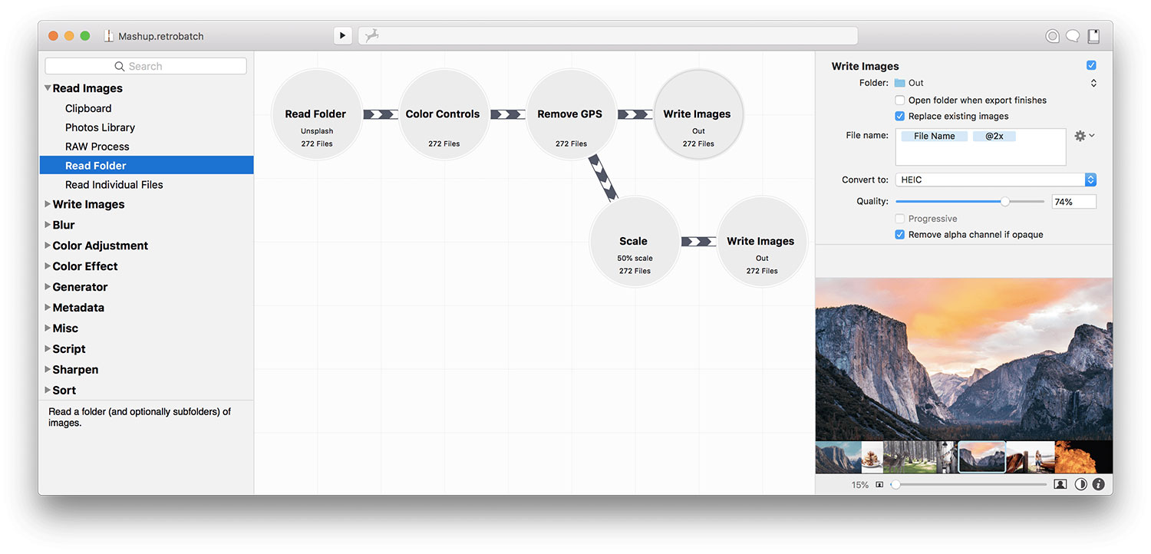Click the circular target icon in toolbar
The image size is (1151, 554).
1052,36
